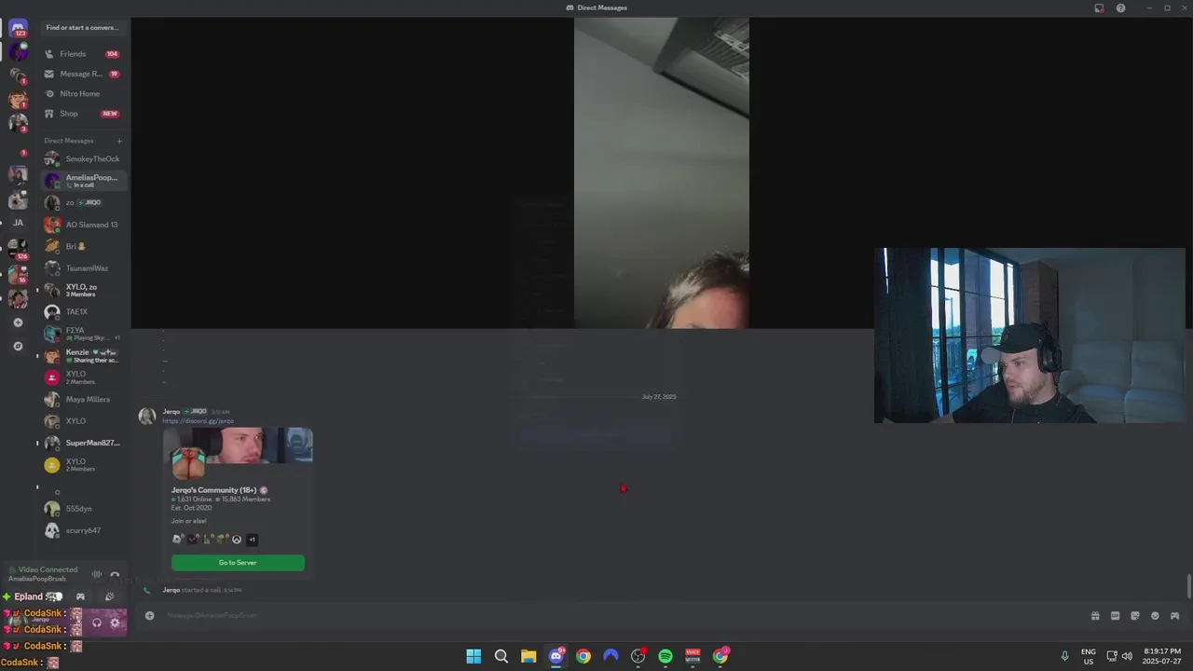Click the noise suppression waveform icon
Image resolution: width=1193 pixels, height=671 pixels.
tap(97, 574)
